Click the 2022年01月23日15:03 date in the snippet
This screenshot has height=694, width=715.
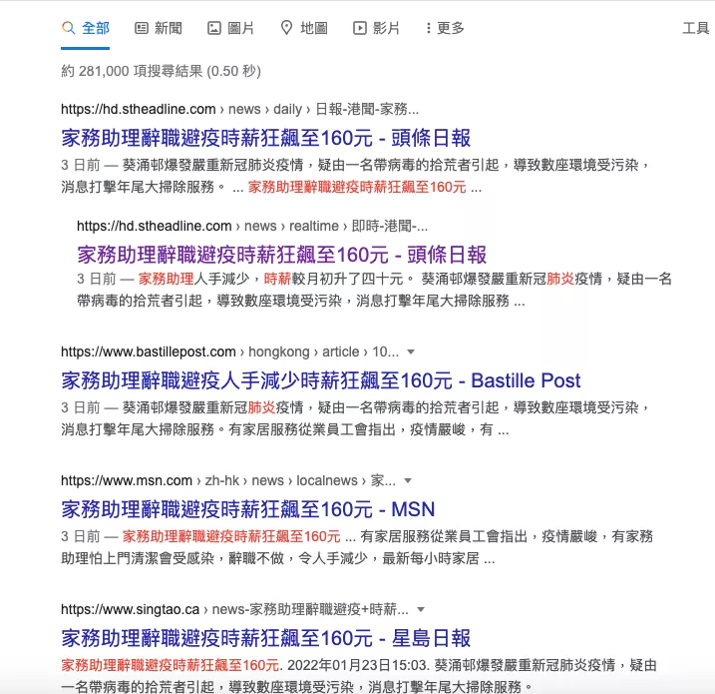click(357, 665)
